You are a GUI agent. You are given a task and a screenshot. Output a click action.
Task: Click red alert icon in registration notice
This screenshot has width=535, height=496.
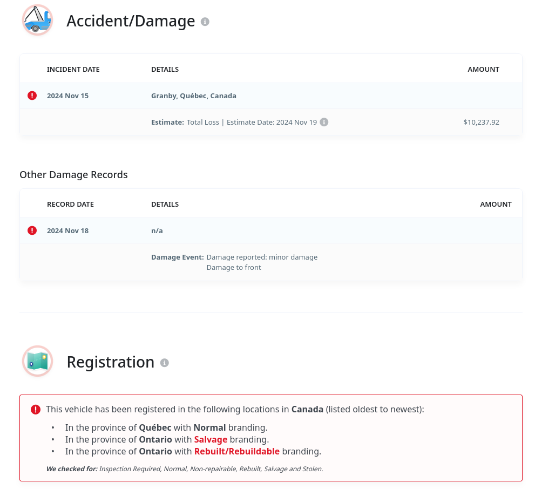(36, 410)
